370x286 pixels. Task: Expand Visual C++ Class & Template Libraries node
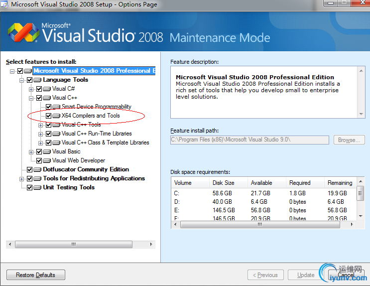[40, 143]
